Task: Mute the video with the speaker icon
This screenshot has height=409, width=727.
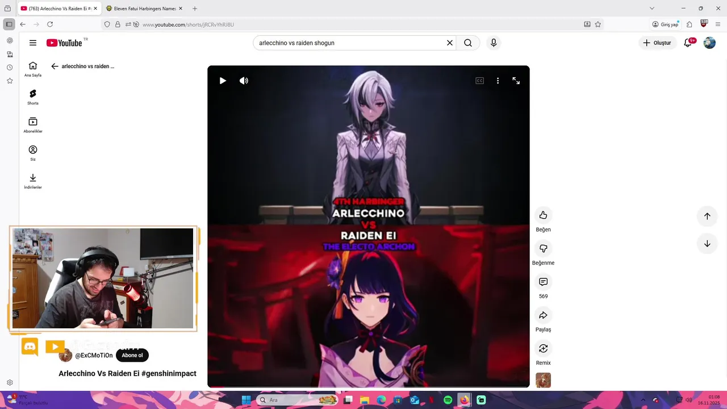Action: (244, 81)
